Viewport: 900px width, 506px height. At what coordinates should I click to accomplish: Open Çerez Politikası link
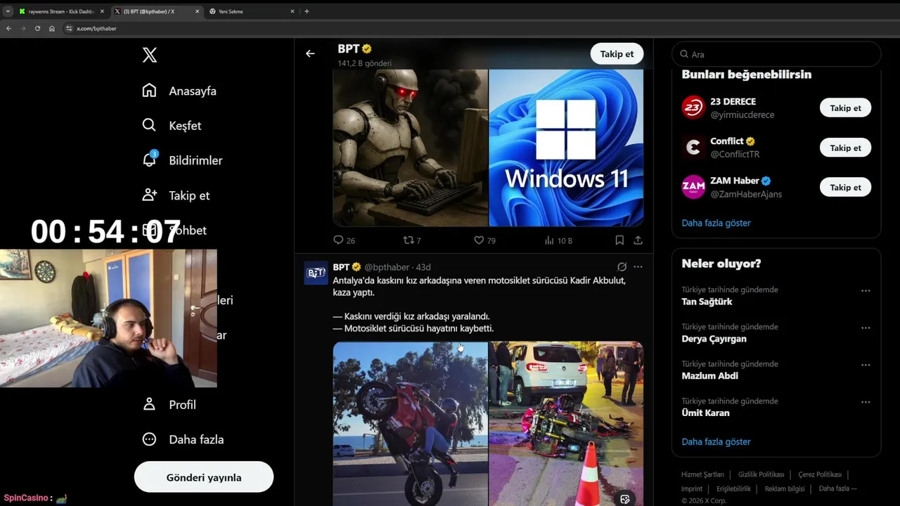pos(820,474)
